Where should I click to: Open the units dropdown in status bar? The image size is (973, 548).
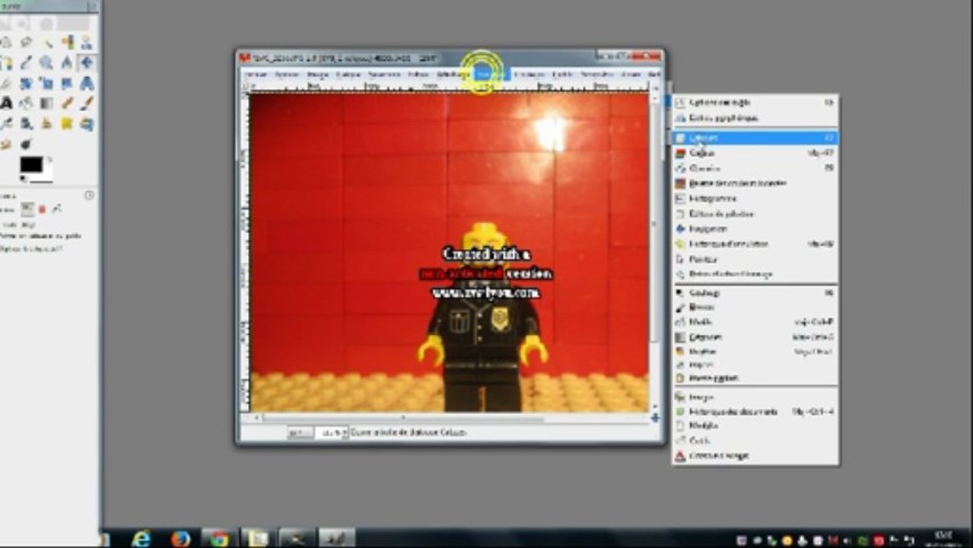pos(300,432)
